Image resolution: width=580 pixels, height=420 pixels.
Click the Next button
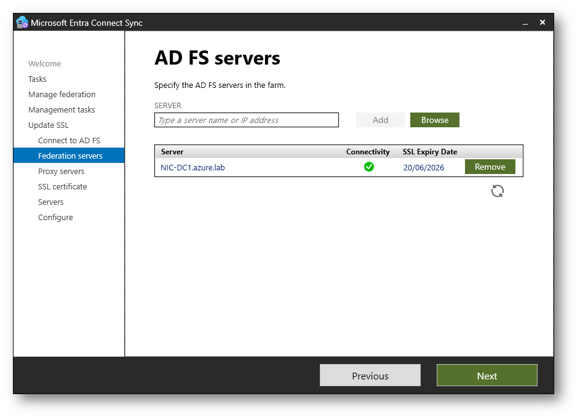click(487, 376)
